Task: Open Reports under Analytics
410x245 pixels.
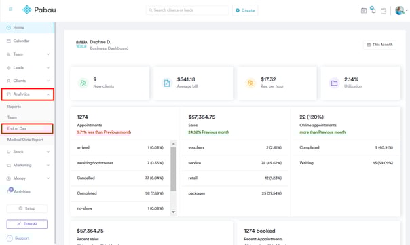Action: click(14, 107)
